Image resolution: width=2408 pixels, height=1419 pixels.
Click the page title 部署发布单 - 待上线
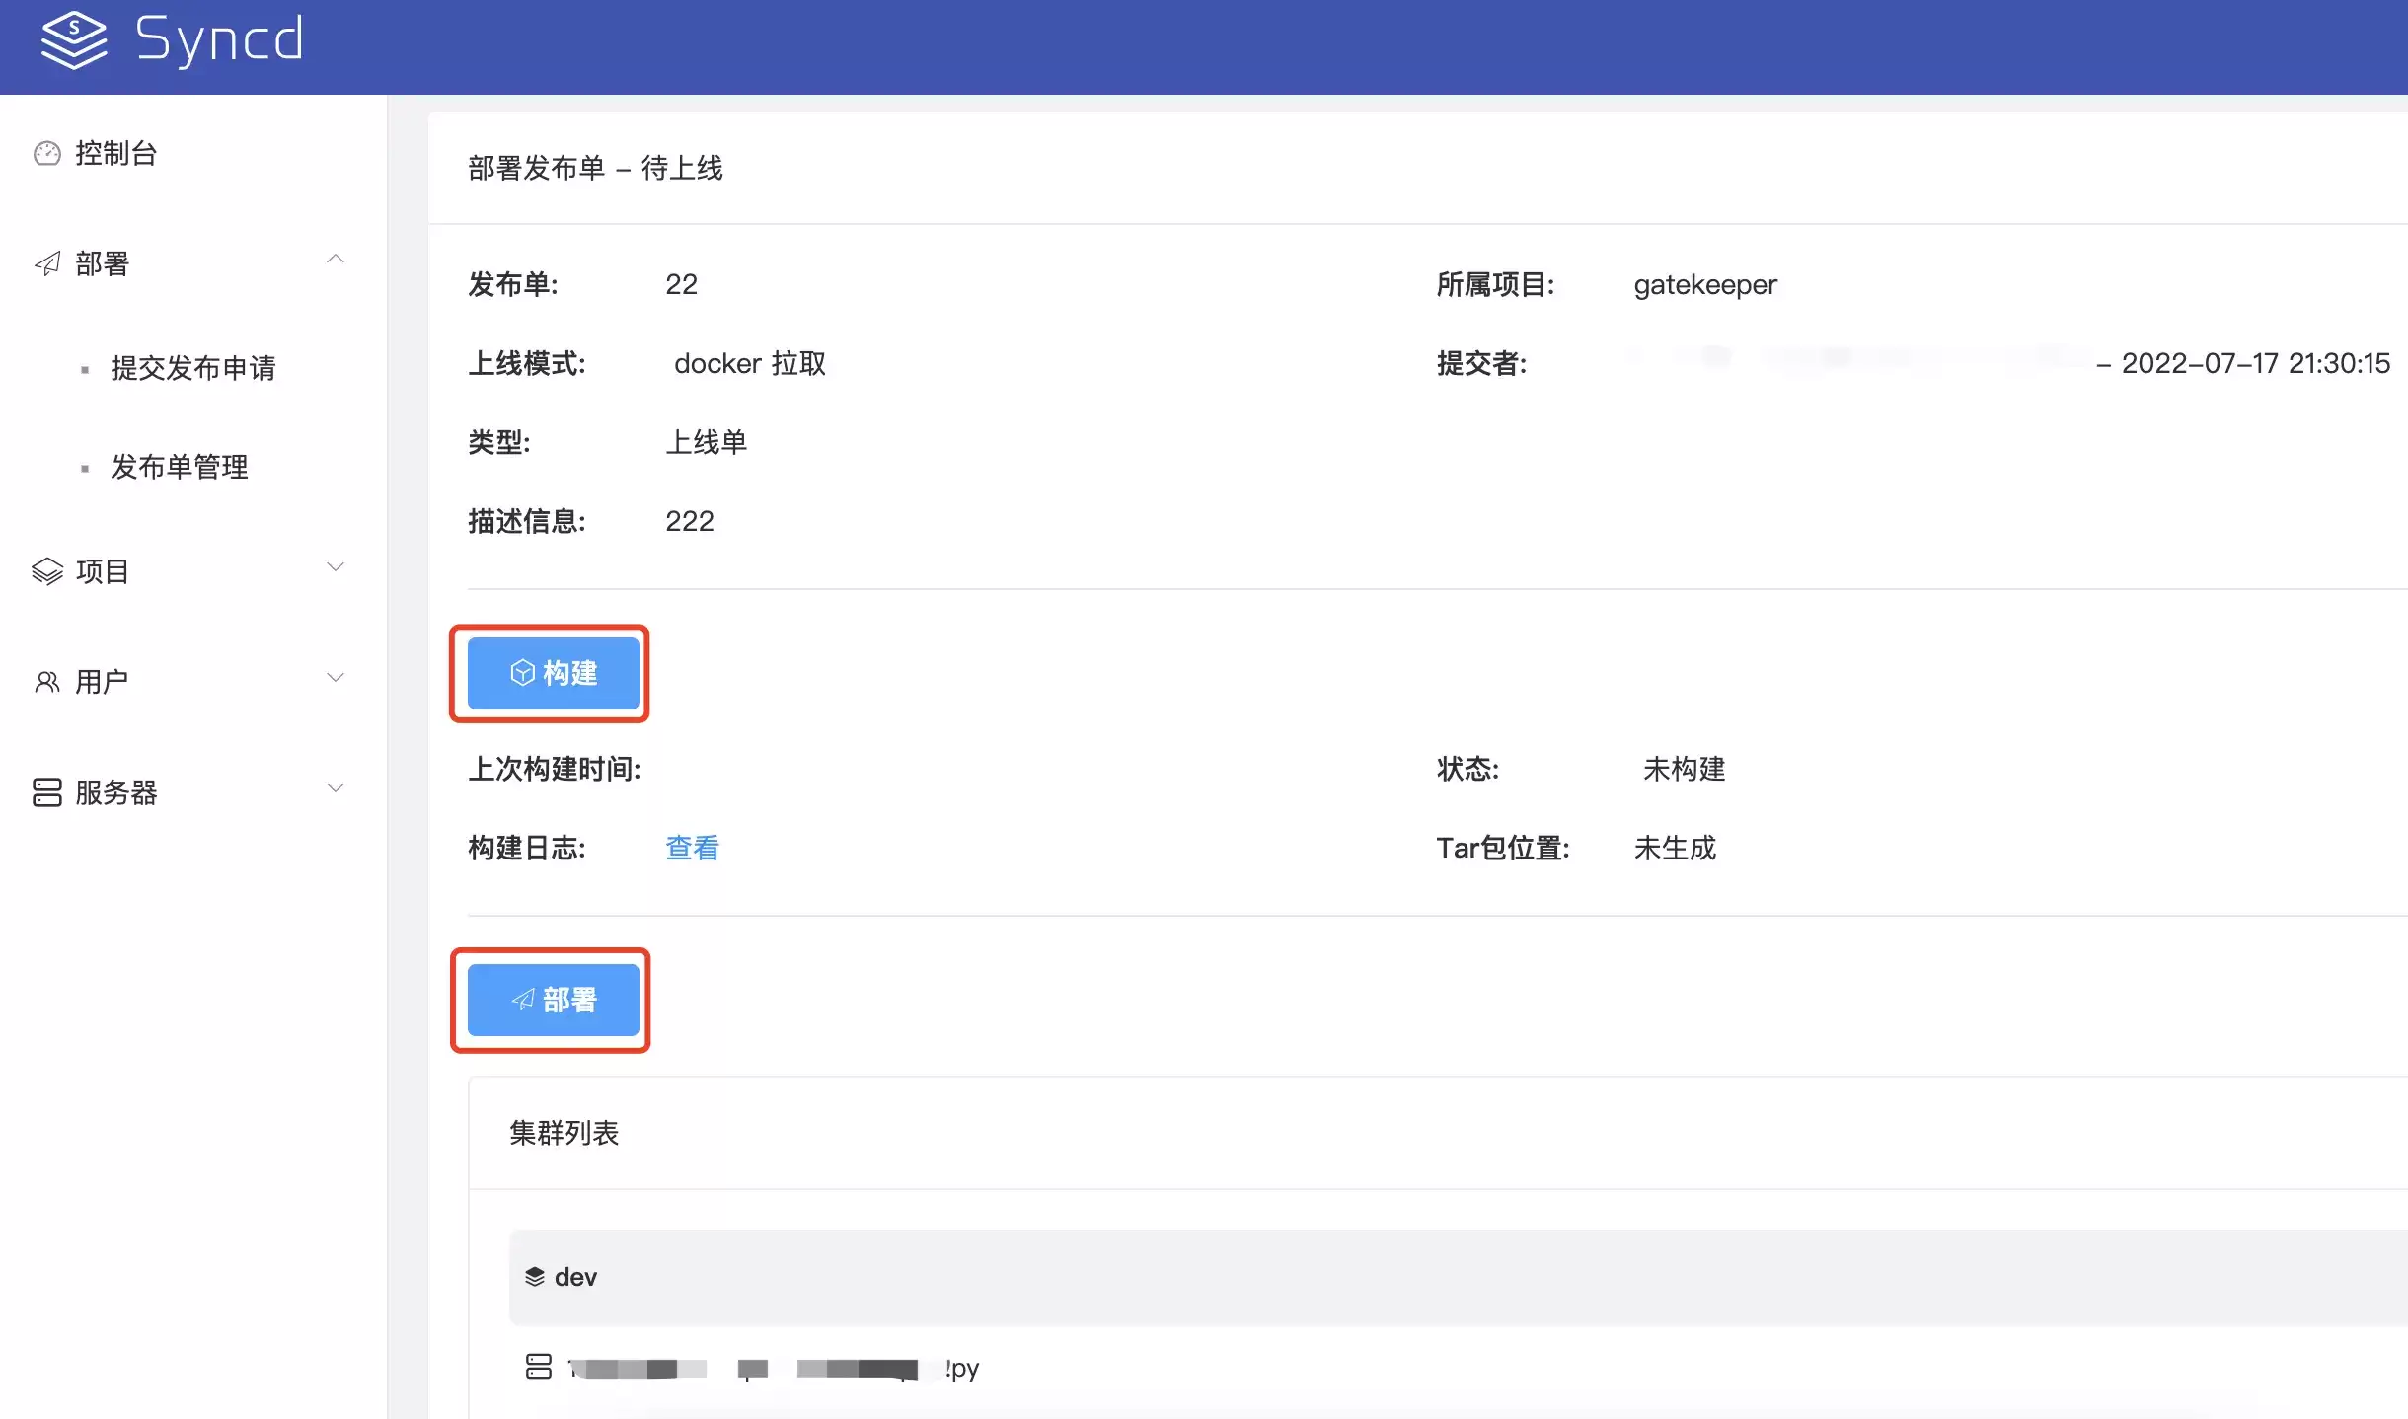coord(596,168)
